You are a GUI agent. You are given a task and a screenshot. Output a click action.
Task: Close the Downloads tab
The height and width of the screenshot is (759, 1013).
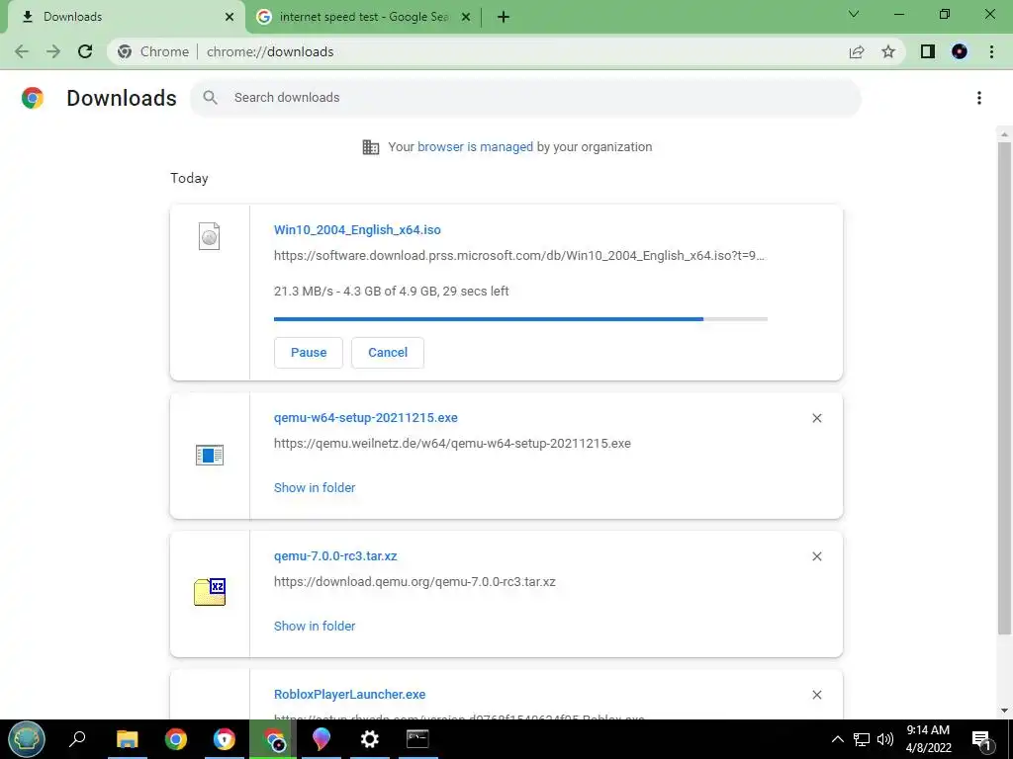pyautogui.click(x=230, y=17)
